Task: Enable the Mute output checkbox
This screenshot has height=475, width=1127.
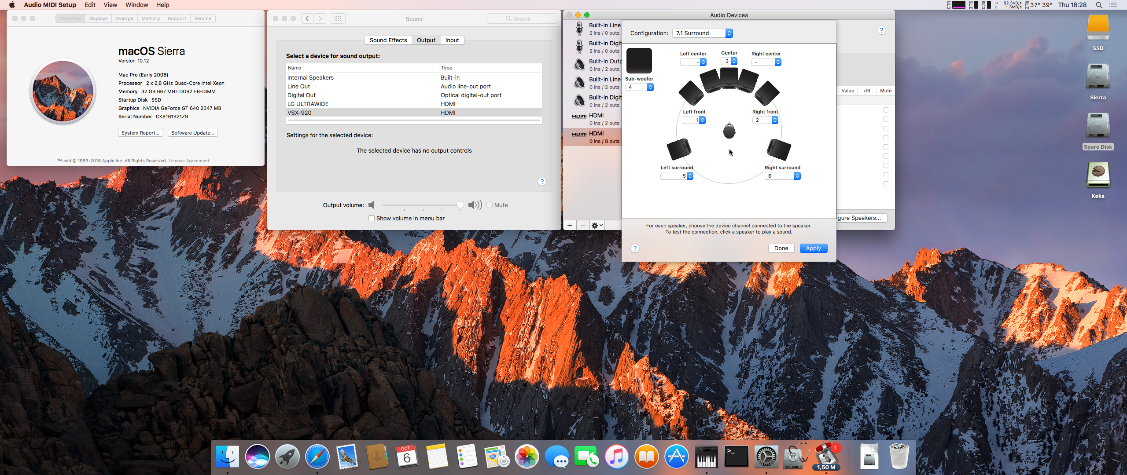Action: [x=490, y=205]
